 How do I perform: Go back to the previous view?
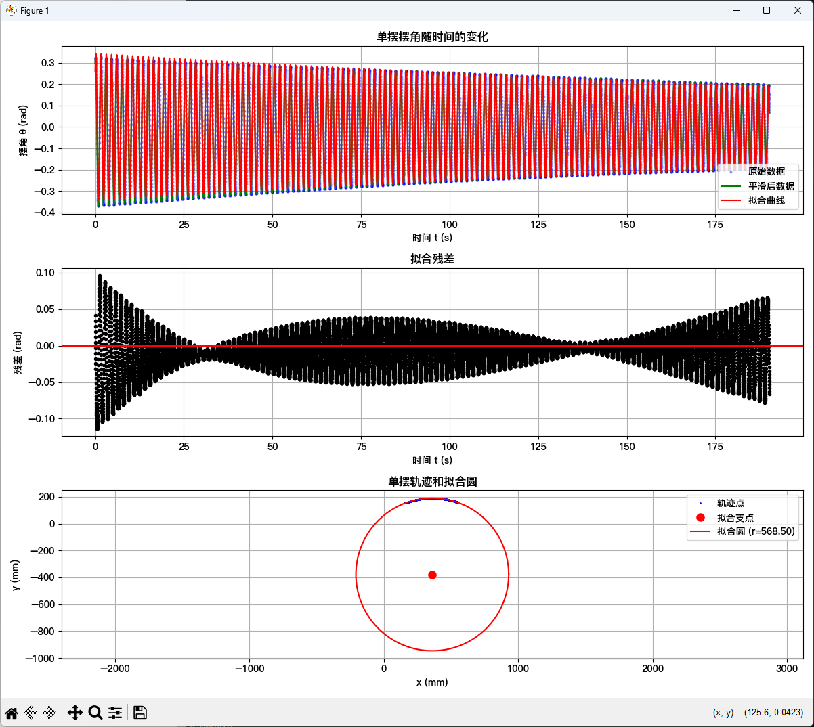click(30, 712)
